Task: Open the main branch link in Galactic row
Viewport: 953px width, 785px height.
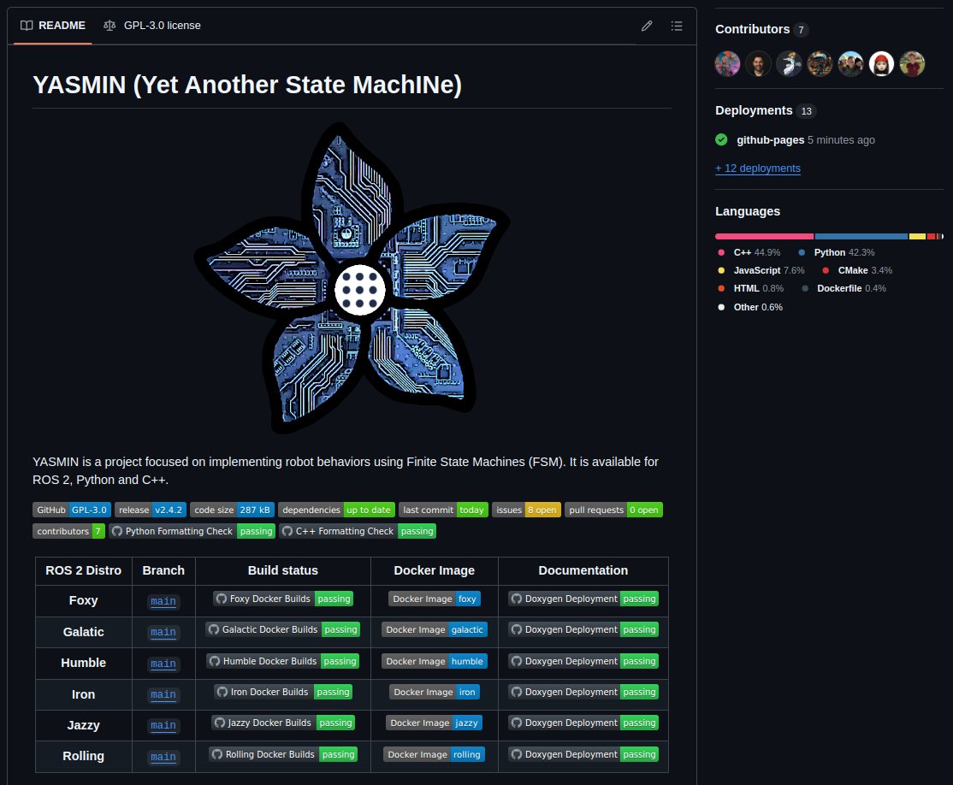Action: click(163, 633)
